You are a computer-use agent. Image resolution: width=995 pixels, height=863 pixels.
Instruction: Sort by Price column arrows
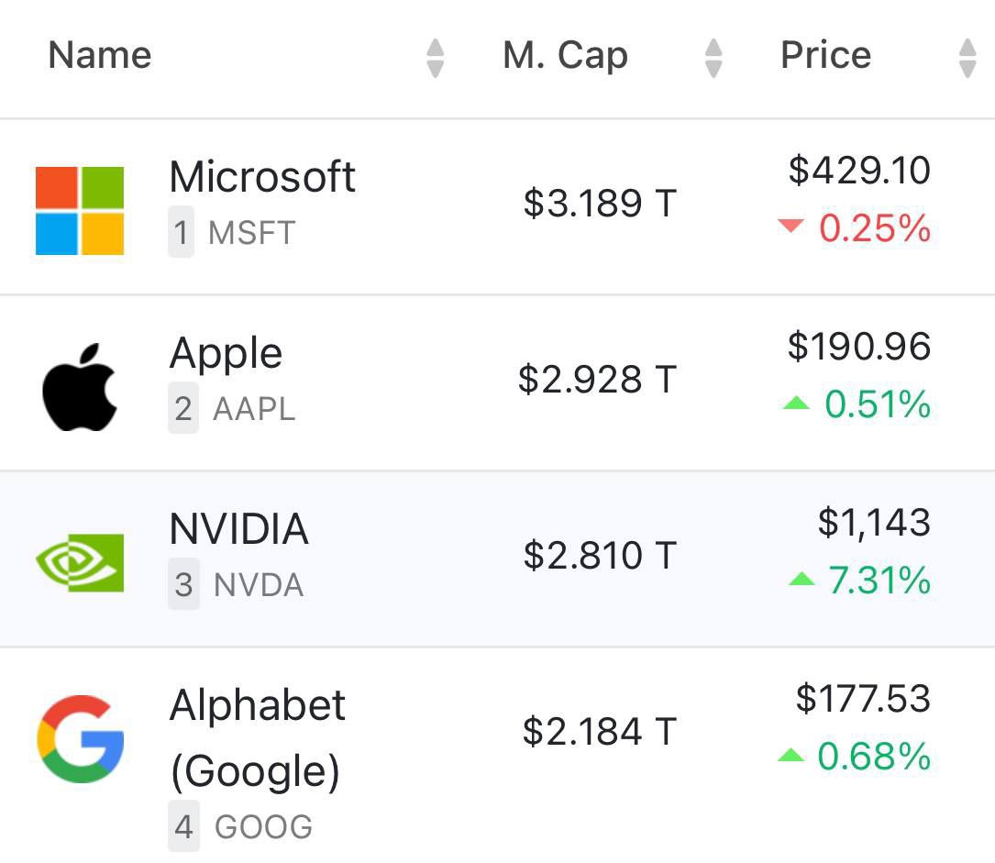(967, 58)
